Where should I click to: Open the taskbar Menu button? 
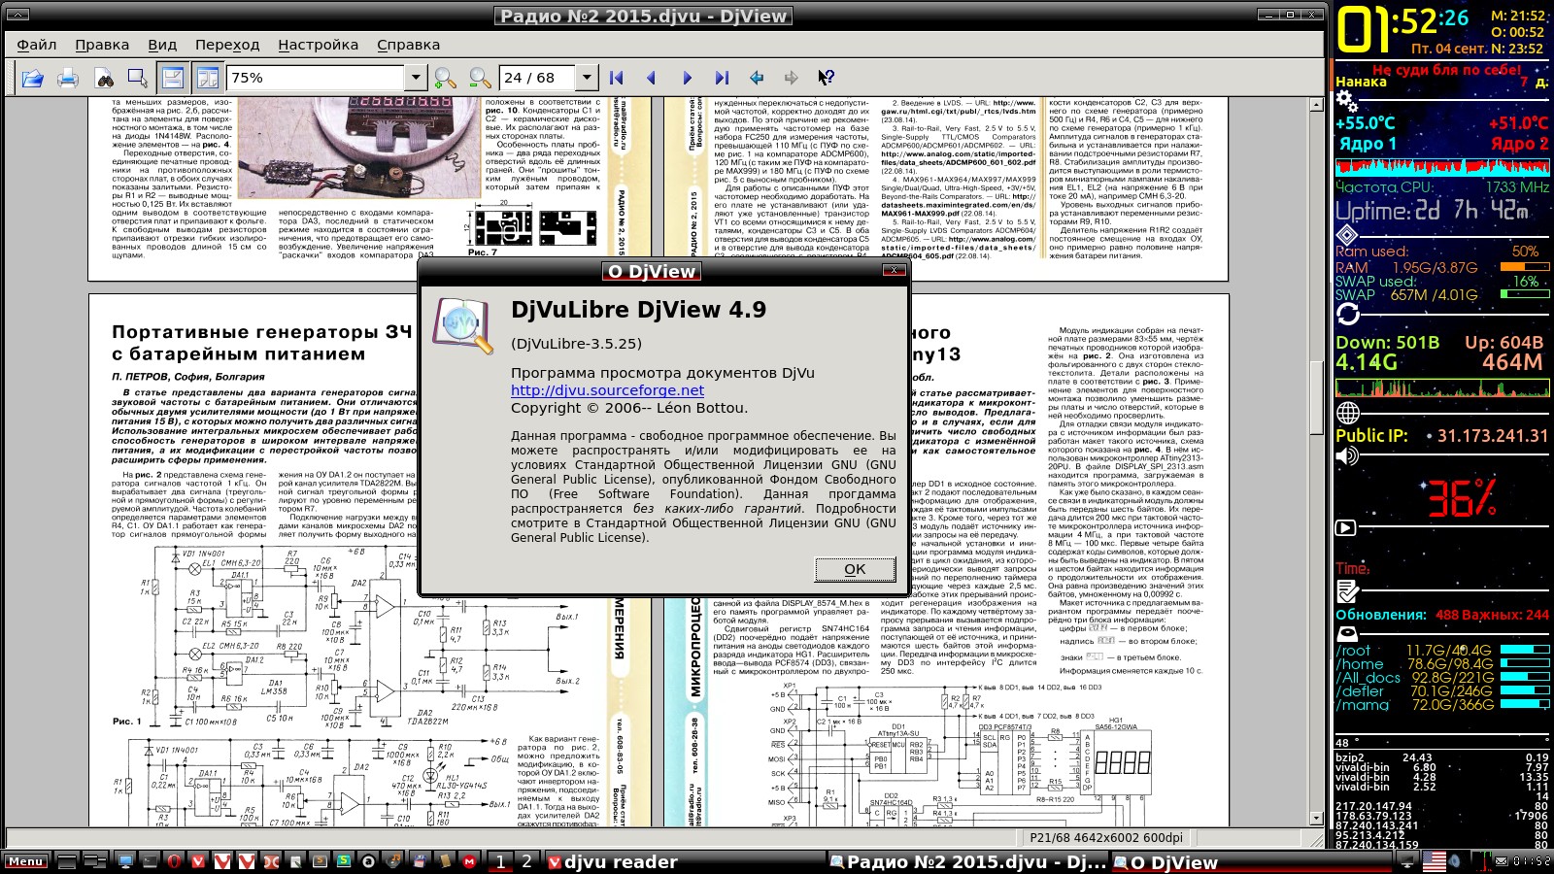(x=25, y=861)
